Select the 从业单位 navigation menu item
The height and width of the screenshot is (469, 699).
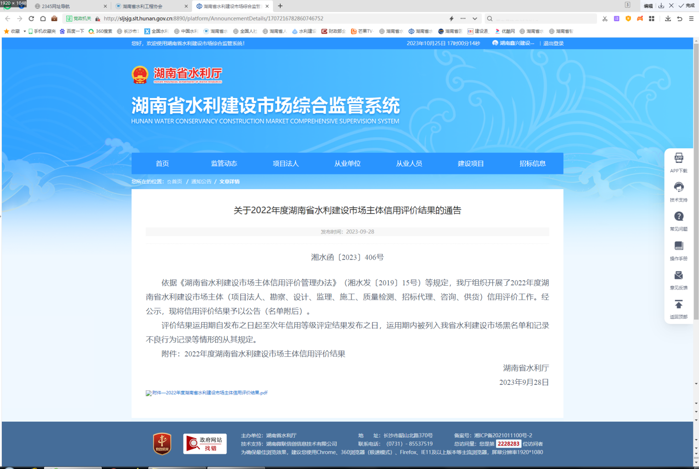point(347,163)
